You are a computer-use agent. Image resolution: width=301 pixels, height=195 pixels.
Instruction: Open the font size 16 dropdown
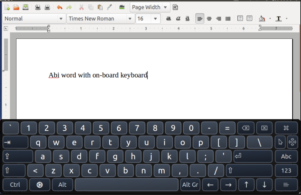pos(155,19)
